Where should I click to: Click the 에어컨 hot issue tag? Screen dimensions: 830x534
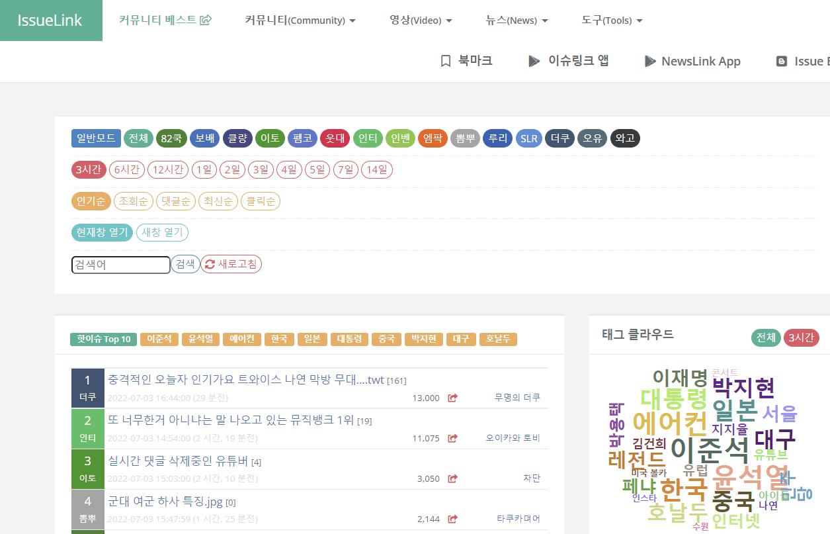[x=242, y=339]
